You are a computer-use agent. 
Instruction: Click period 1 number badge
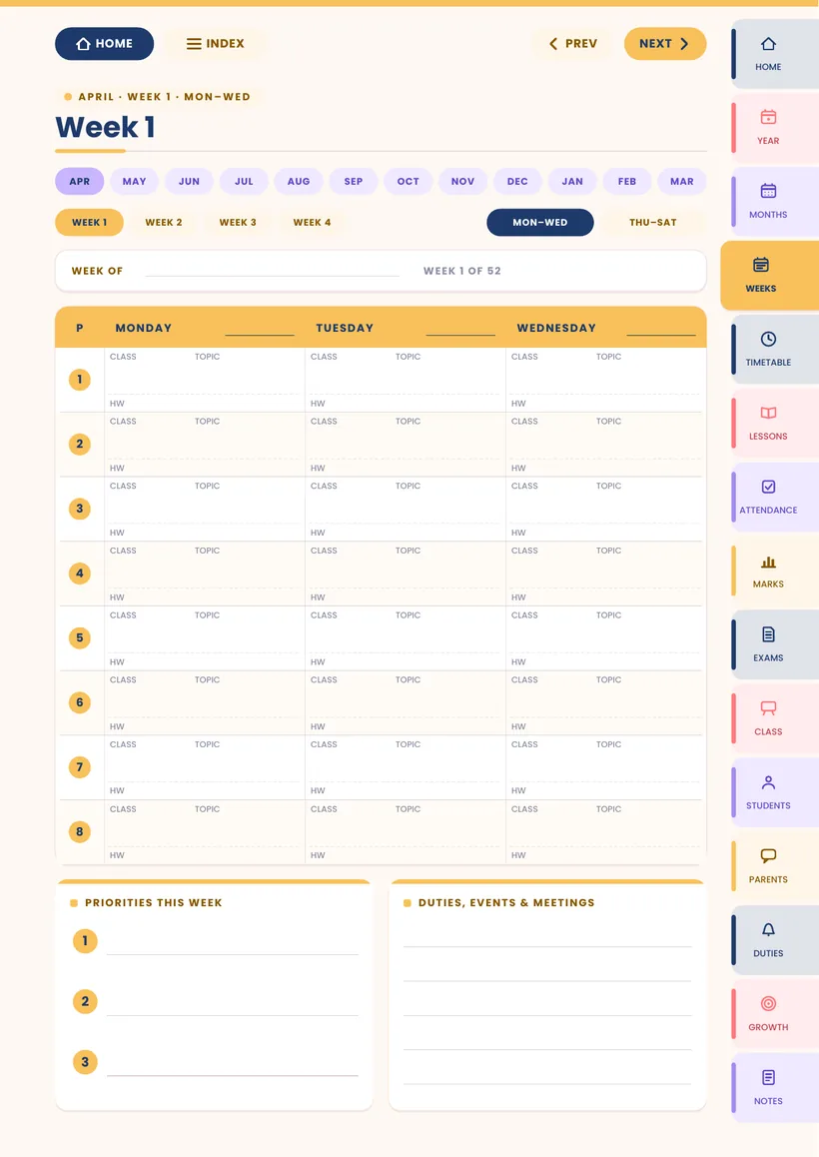click(80, 380)
